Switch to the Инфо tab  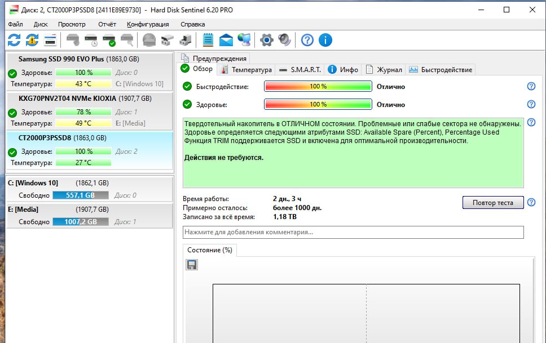click(343, 70)
